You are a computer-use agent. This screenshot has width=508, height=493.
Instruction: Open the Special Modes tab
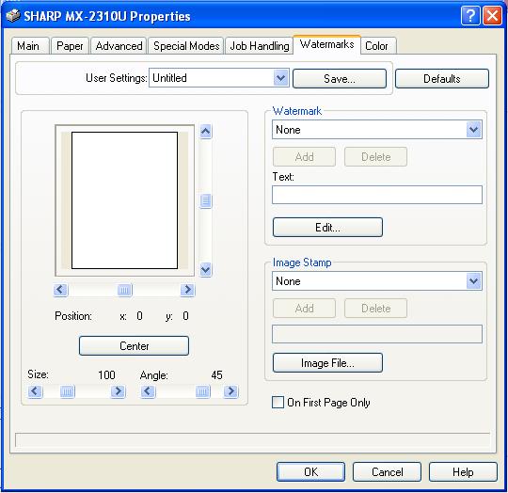click(186, 46)
